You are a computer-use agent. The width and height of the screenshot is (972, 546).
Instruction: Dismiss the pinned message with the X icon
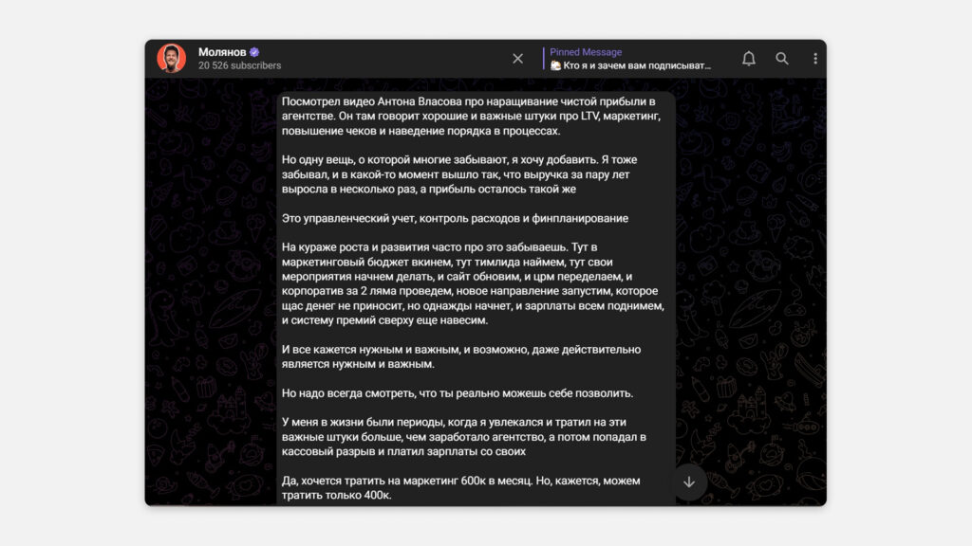pyautogui.click(x=517, y=59)
